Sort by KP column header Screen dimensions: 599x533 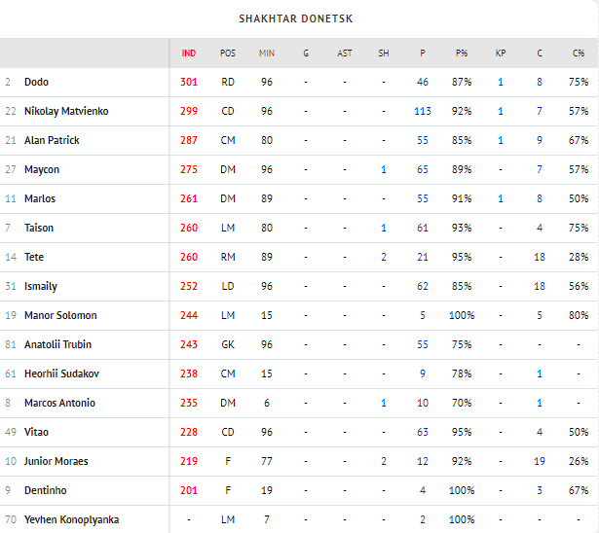pos(501,53)
